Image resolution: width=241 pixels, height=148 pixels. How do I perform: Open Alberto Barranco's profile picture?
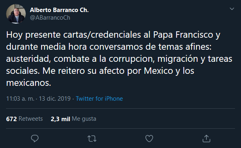(x=16, y=14)
